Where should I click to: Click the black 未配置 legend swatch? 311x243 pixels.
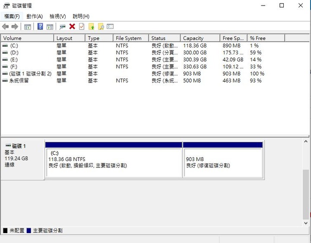5,230
